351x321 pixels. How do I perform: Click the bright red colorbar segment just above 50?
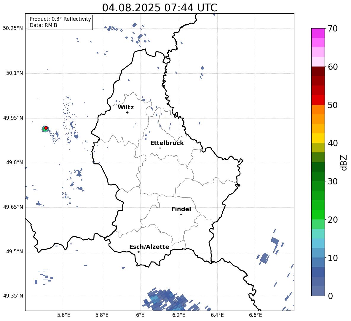click(x=318, y=100)
